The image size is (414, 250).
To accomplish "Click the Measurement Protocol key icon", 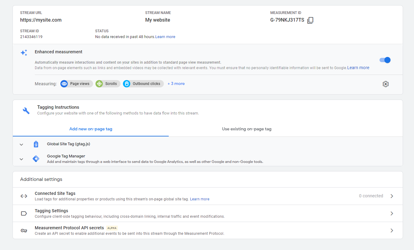I will click(24, 231).
